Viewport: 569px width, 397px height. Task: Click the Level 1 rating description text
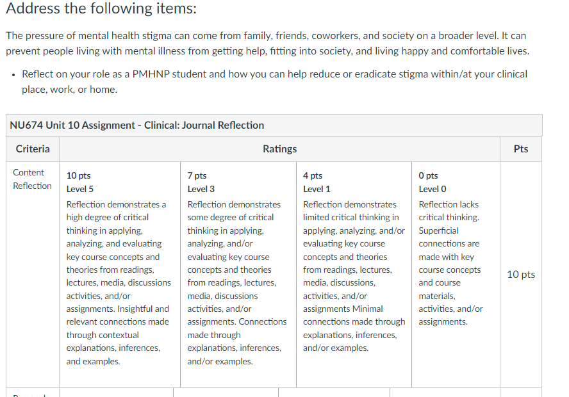354,276
